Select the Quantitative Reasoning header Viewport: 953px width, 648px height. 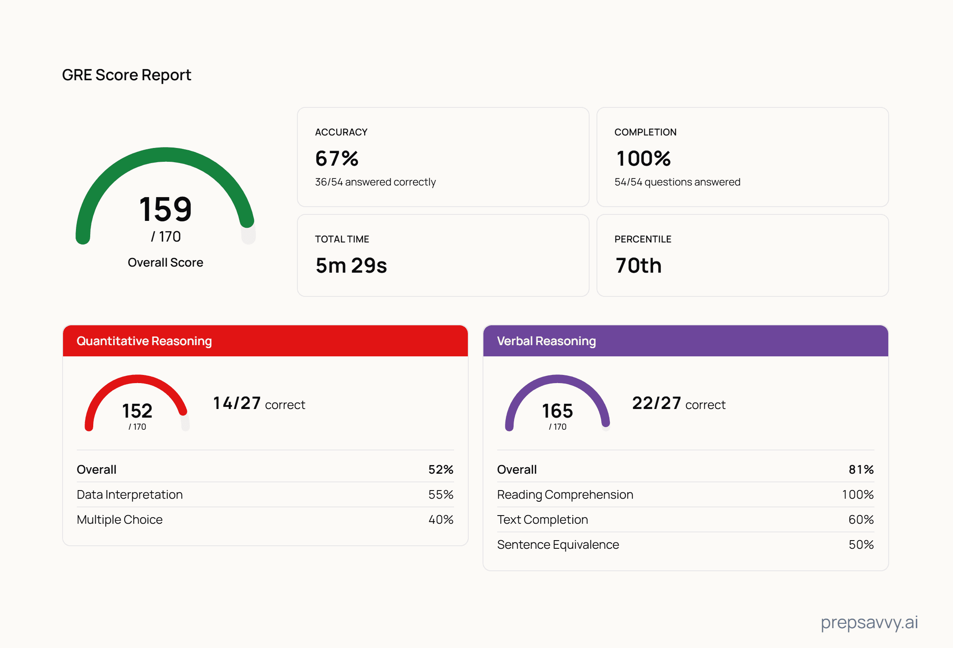pos(265,341)
